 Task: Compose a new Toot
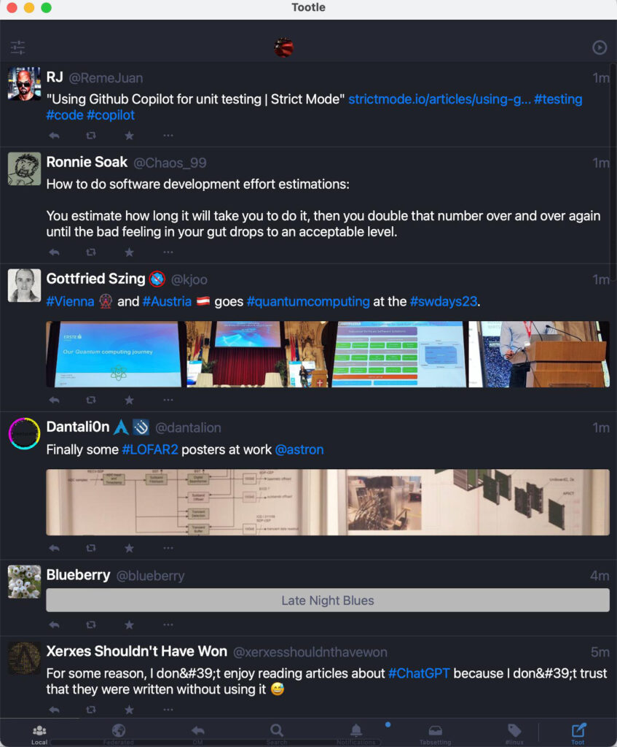click(578, 734)
